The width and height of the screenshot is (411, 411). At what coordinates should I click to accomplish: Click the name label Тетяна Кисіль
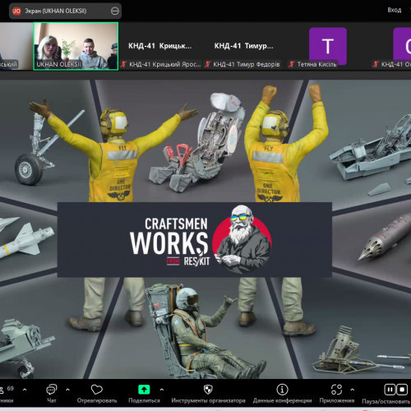pos(316,64)
